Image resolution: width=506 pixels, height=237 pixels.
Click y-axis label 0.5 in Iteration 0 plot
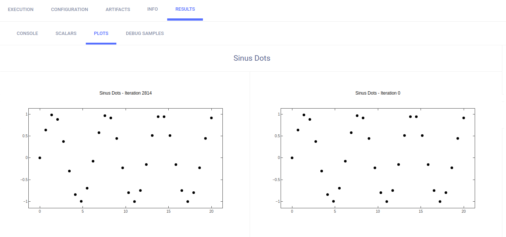[x=274, y=136]
